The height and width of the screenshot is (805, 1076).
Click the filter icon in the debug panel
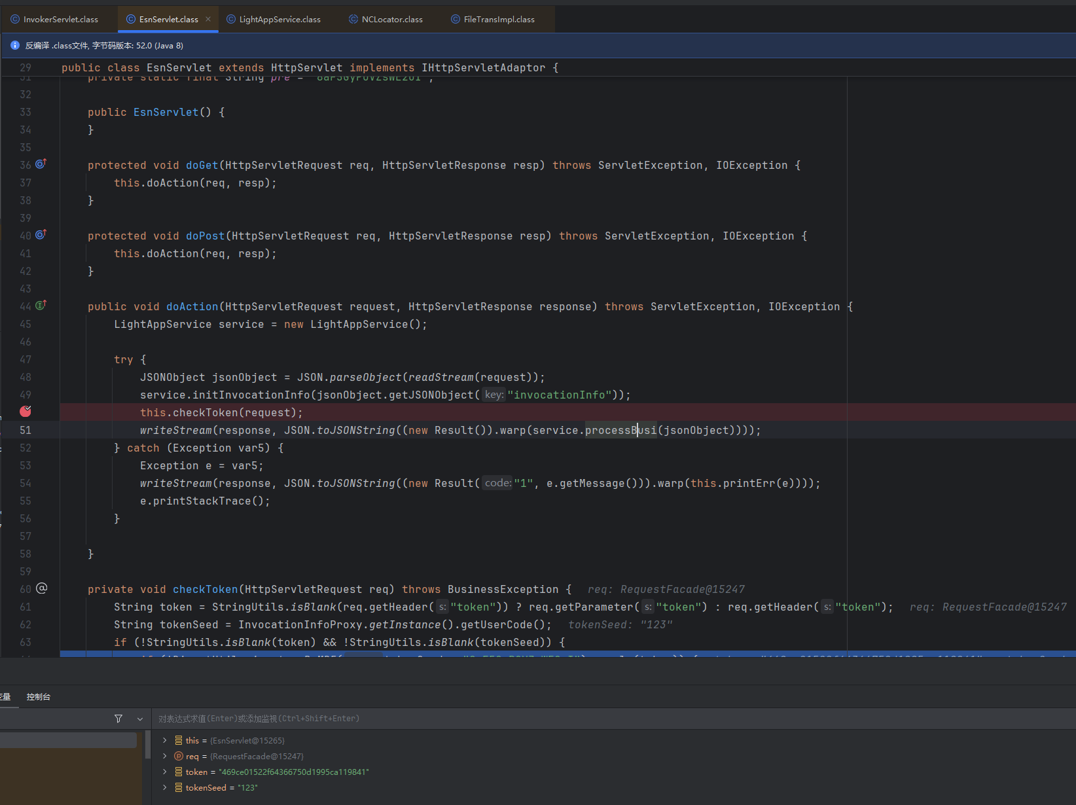(x=118, y=719)
